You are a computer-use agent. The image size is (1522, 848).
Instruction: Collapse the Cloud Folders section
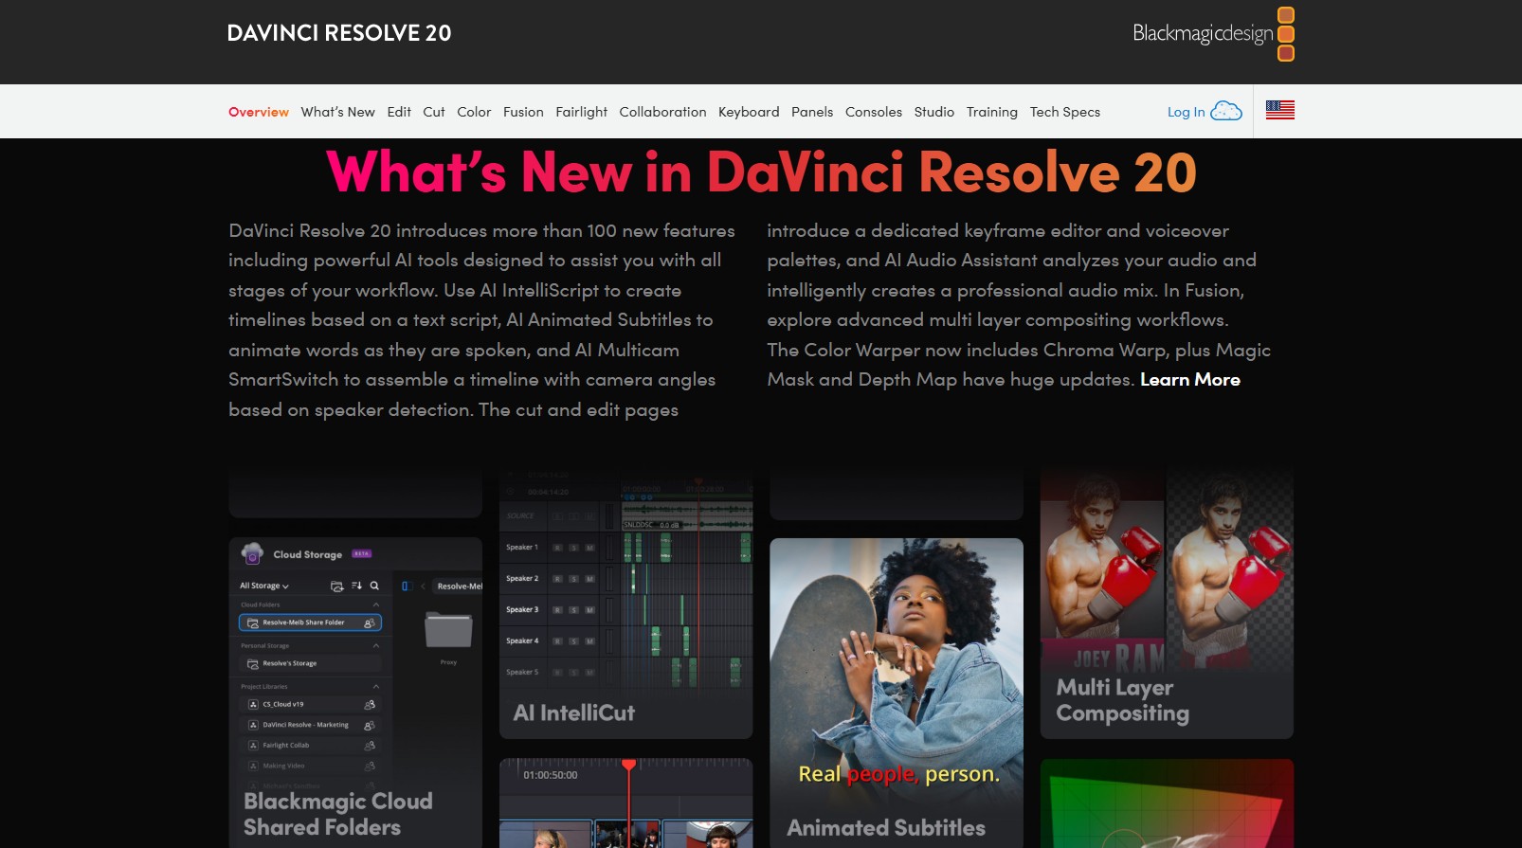[x=375, y=604]
